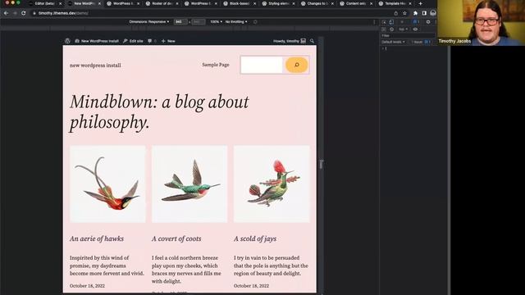
Task: Switch to the Styling elements tab
Action: 279,3
